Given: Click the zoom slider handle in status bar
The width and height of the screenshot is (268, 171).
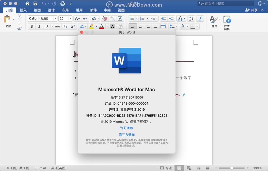Looking at the screenshot, I should coord(232,168).
